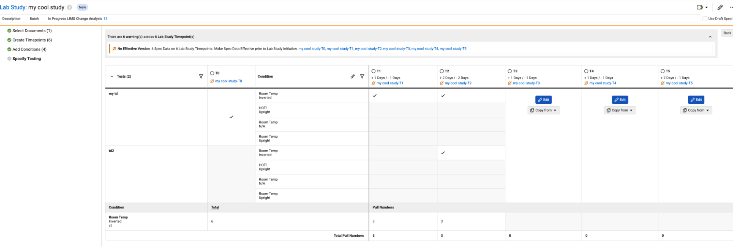Viewport: 733px width, 247px height.
Task: Click green check icon for Select Documents
Action: pos(9,31)
